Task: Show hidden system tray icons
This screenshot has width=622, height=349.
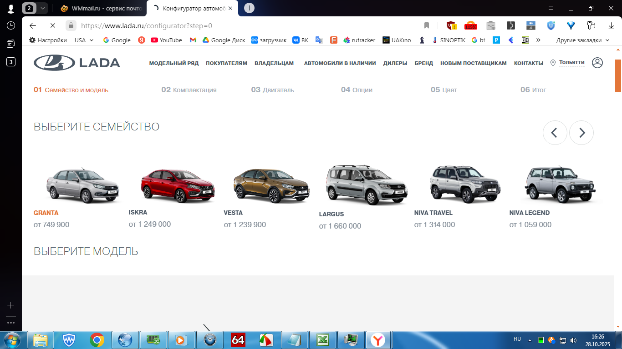Action: [x=530, y=339]
